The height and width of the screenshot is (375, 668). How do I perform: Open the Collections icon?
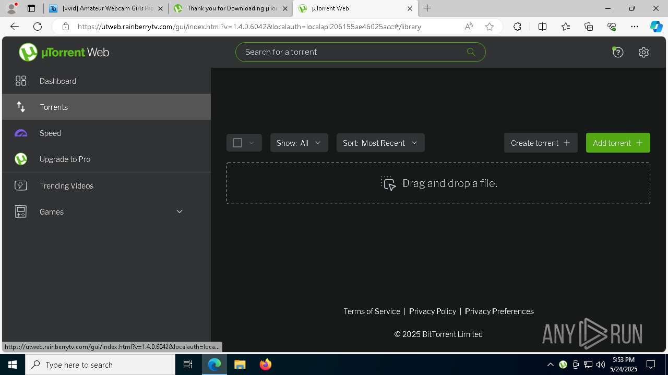(589, 27)
